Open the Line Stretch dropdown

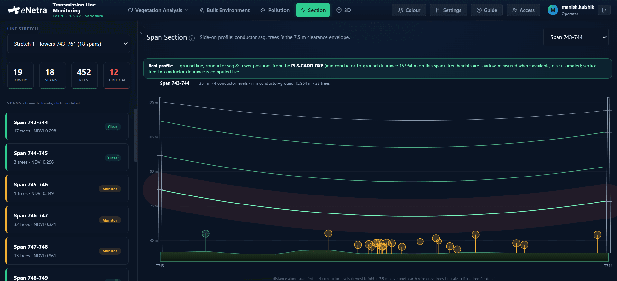coord(69,44)
